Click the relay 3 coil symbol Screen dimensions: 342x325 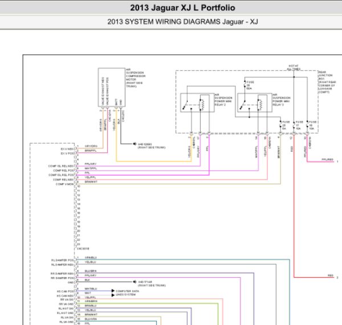[x=259, y=105]
